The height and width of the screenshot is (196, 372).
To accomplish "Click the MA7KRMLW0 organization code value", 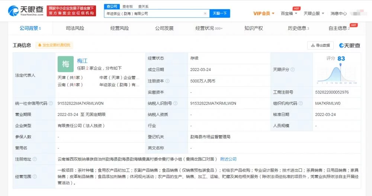I will pyautogui.click(x=328, y=103).
